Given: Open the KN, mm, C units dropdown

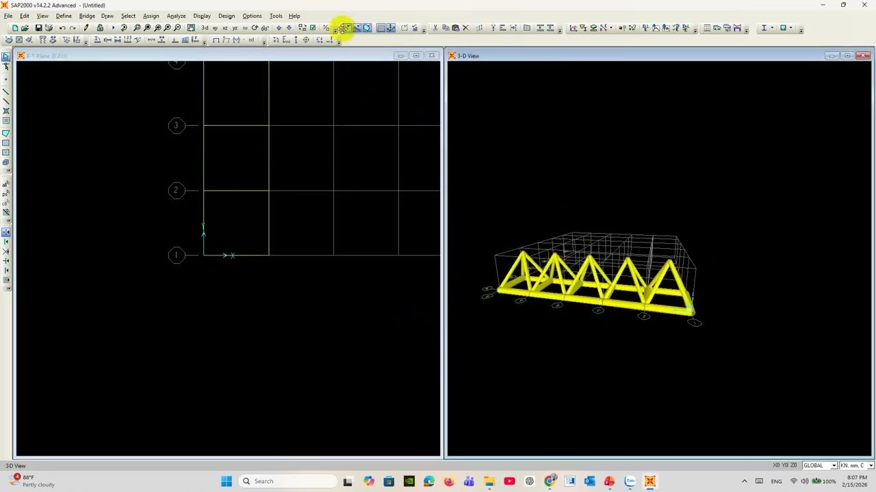Looking at the screenshot, I should [856, 465].
